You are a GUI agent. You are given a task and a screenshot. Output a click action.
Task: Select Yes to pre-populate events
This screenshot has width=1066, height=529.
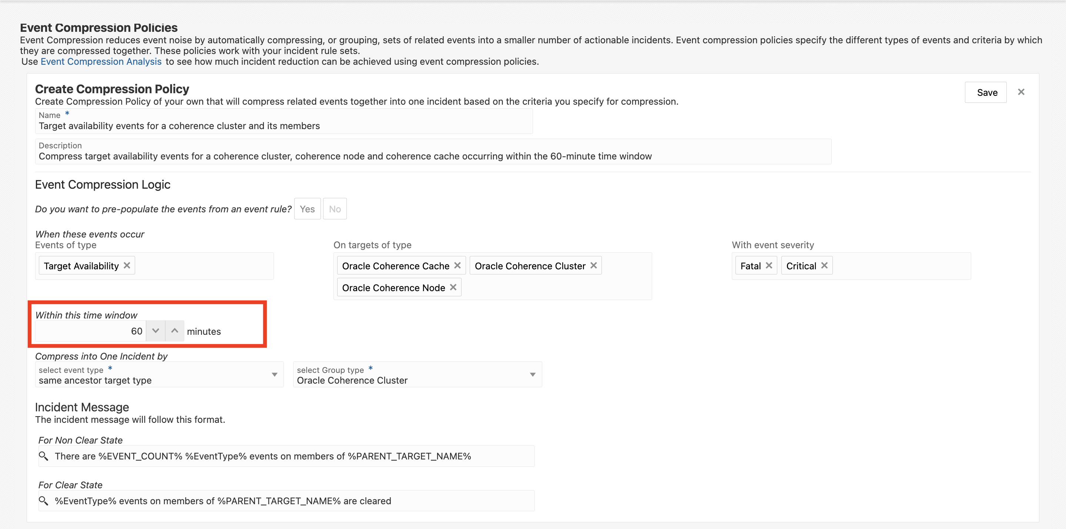(307, 209)
